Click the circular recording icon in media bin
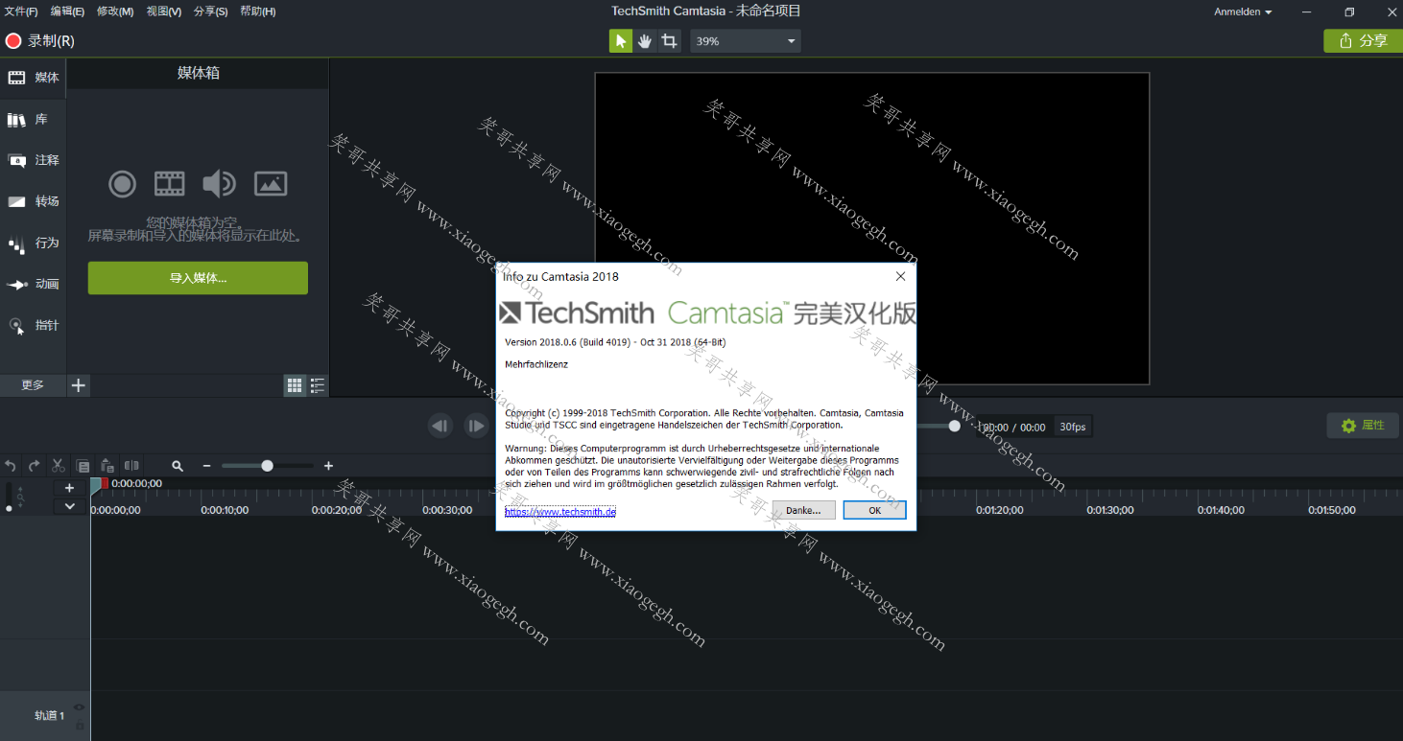 [x=122, y=183]
